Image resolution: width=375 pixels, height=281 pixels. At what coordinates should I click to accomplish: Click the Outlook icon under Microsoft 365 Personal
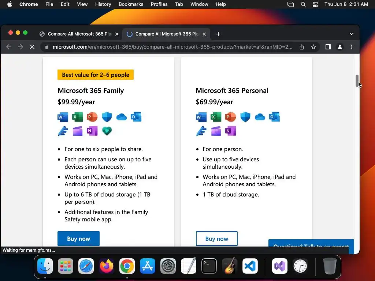(274, 117)
